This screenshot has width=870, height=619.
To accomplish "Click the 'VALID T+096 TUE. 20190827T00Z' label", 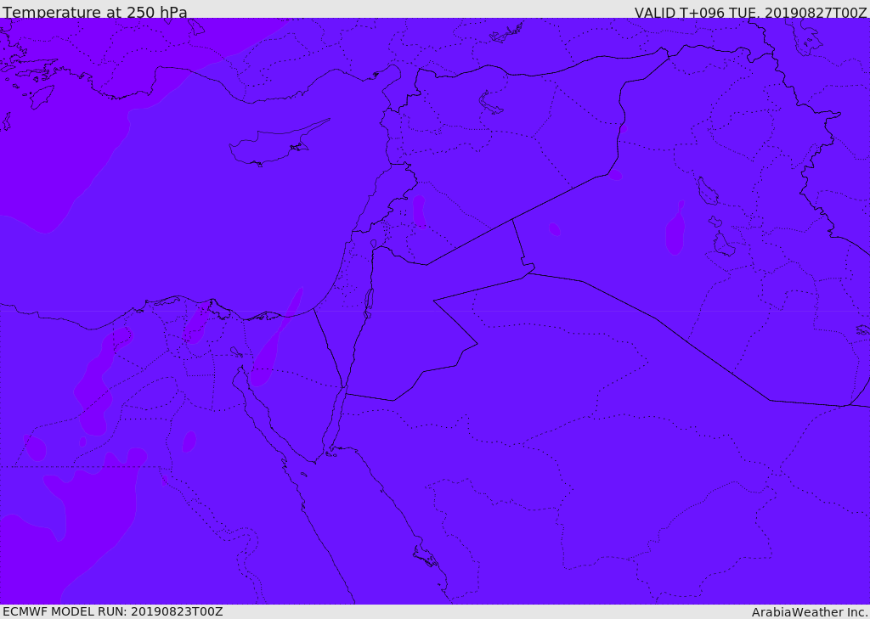I will (x=751, y=13).
